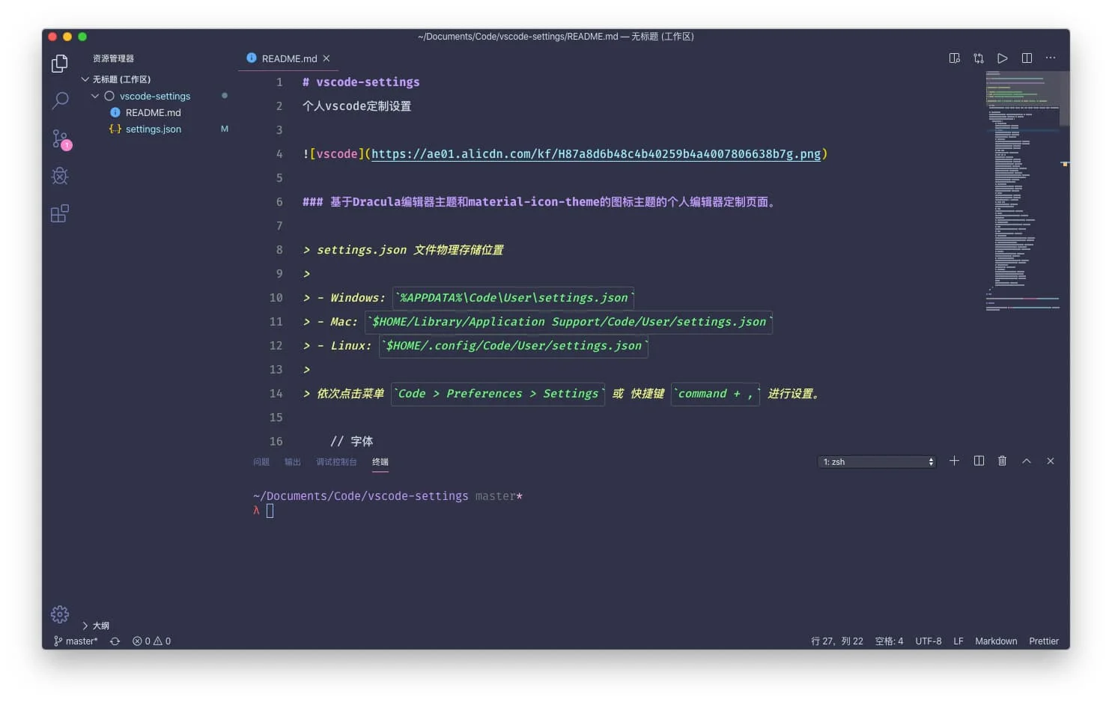Select language mode Markdown in status bar
The image size is (1112, 705).
[996, 641]
